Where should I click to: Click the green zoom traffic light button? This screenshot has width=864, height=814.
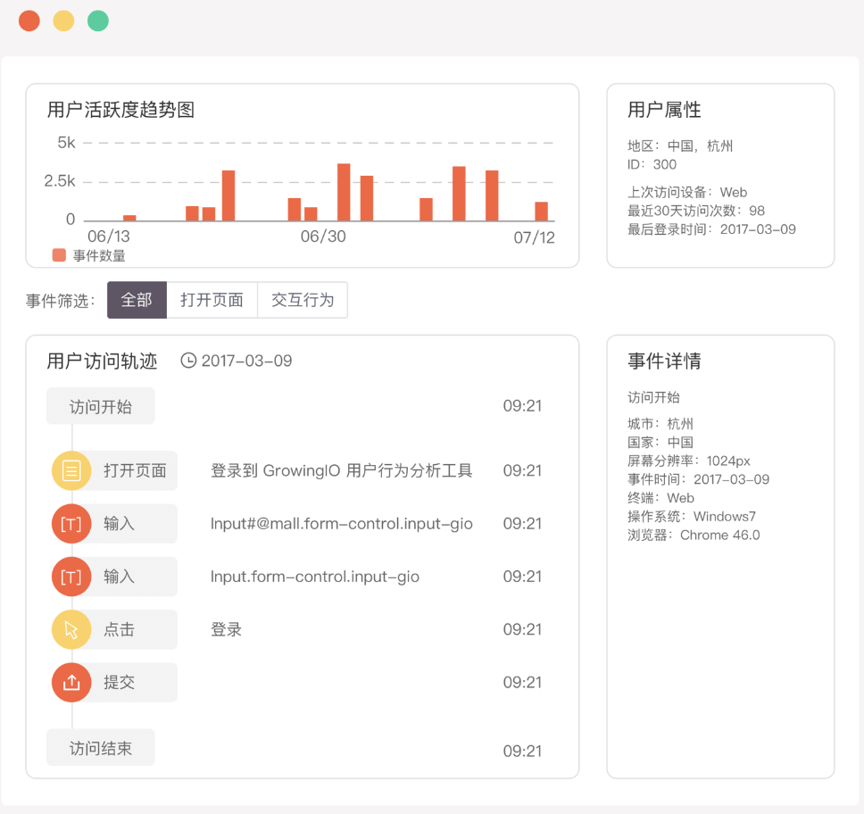(x=97, y=20)
